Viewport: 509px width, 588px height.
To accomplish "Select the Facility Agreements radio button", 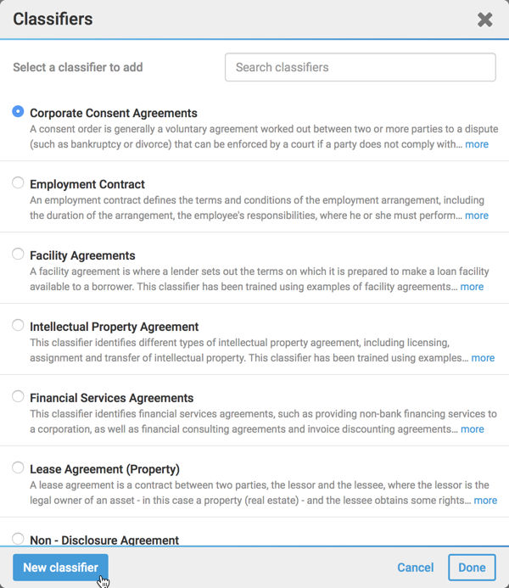I will coord(18,254).
